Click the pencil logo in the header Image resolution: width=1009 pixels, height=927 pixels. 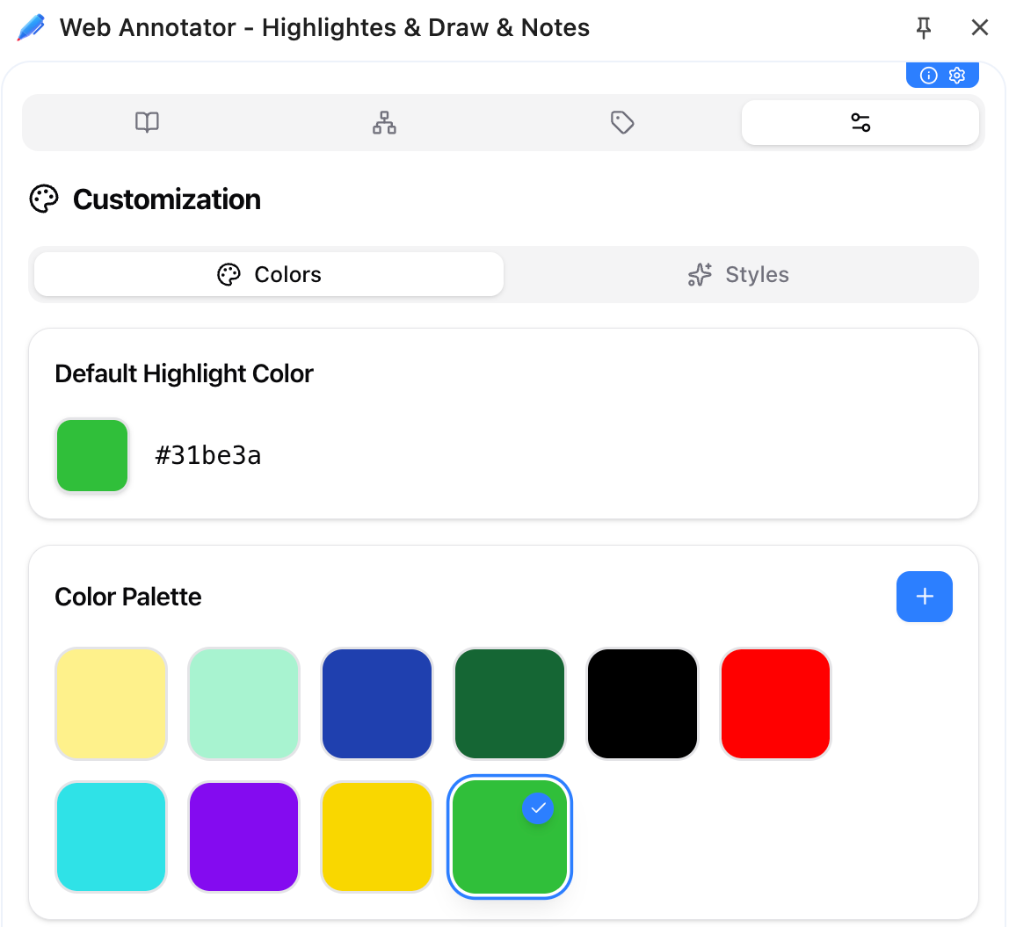click(29, 26)
